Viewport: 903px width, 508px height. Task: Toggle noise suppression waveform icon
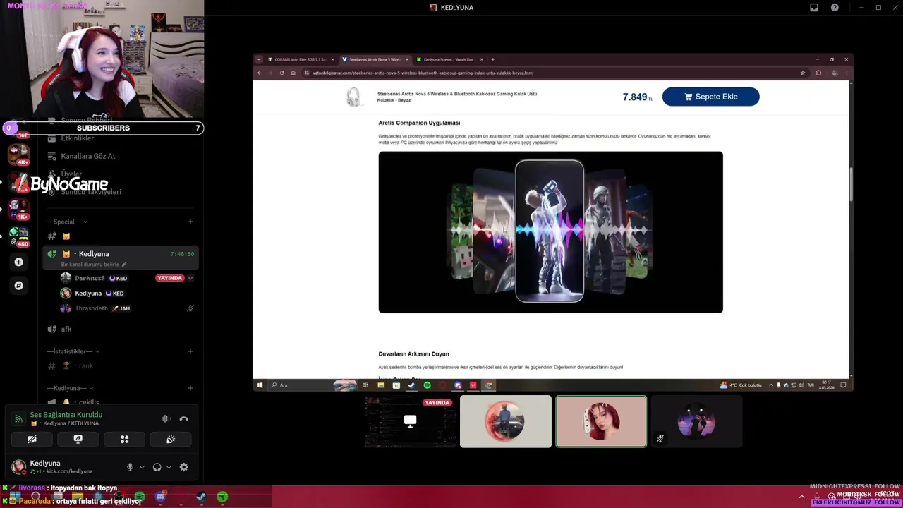pos(166,419)
